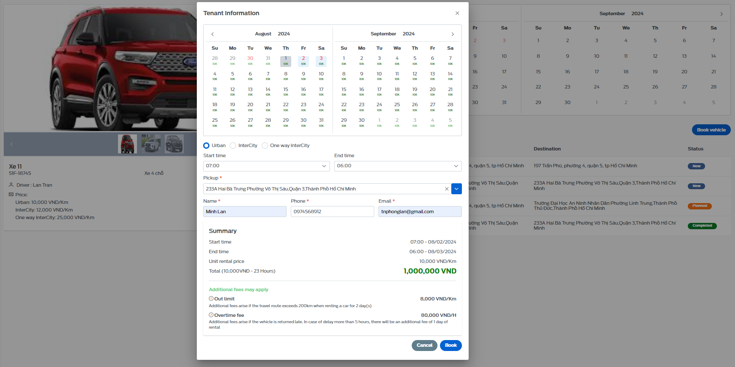Select One way InterCity option
The image size is (735, 367).
pos(265,145)
